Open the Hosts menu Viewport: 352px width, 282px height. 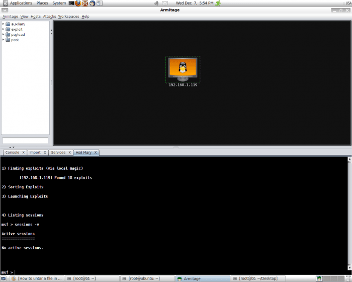click(x=36, y=17)
